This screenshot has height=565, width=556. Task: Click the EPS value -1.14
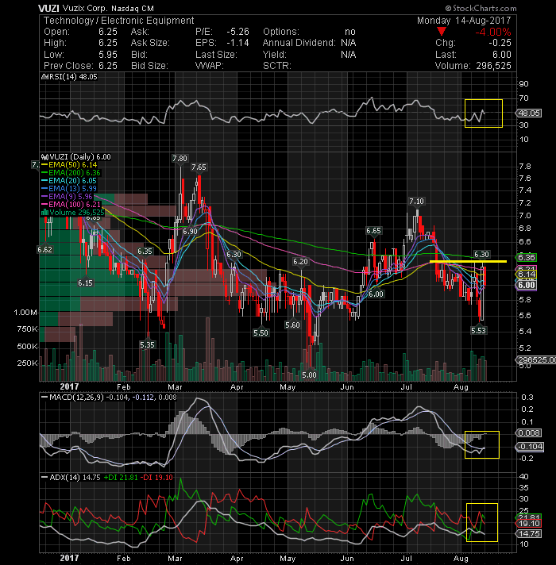pyautogui.click(x=237, y=43)
